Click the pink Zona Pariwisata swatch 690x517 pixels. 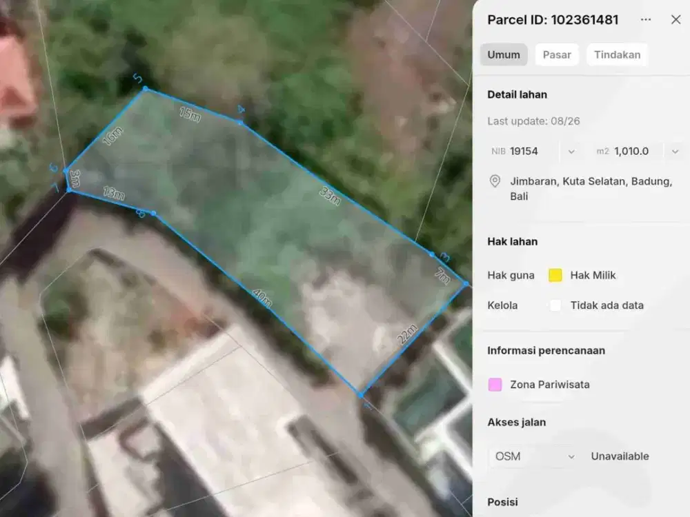click(x=495, y=384)
